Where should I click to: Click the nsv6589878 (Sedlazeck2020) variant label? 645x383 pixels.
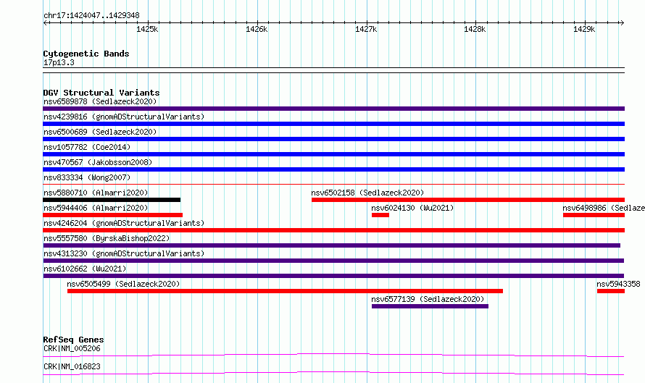[x=100, y=101]
